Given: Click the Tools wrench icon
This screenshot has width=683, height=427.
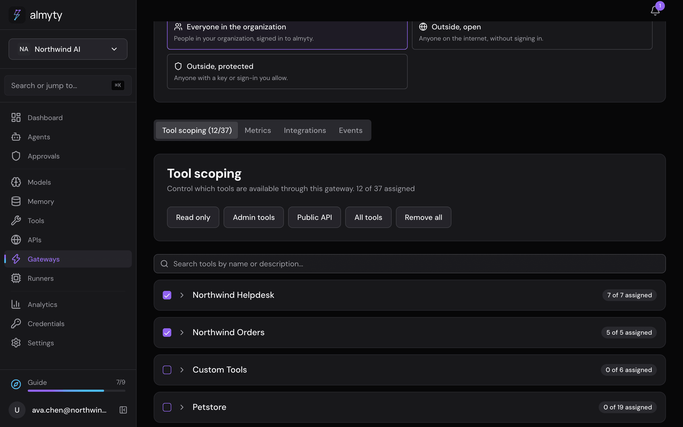Looking at the screenshot, I should click(16, 220).
